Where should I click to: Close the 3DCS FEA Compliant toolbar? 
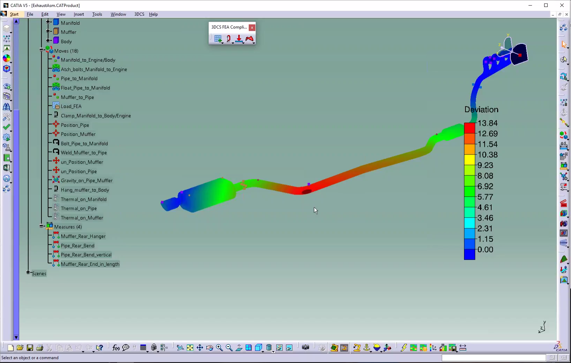pyautogui.click(x=252, y=27)
